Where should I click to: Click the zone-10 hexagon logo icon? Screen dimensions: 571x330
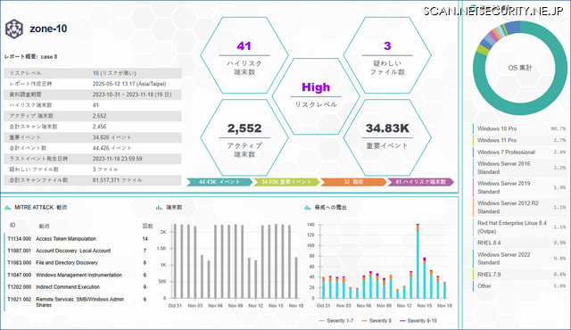(14, 29)
